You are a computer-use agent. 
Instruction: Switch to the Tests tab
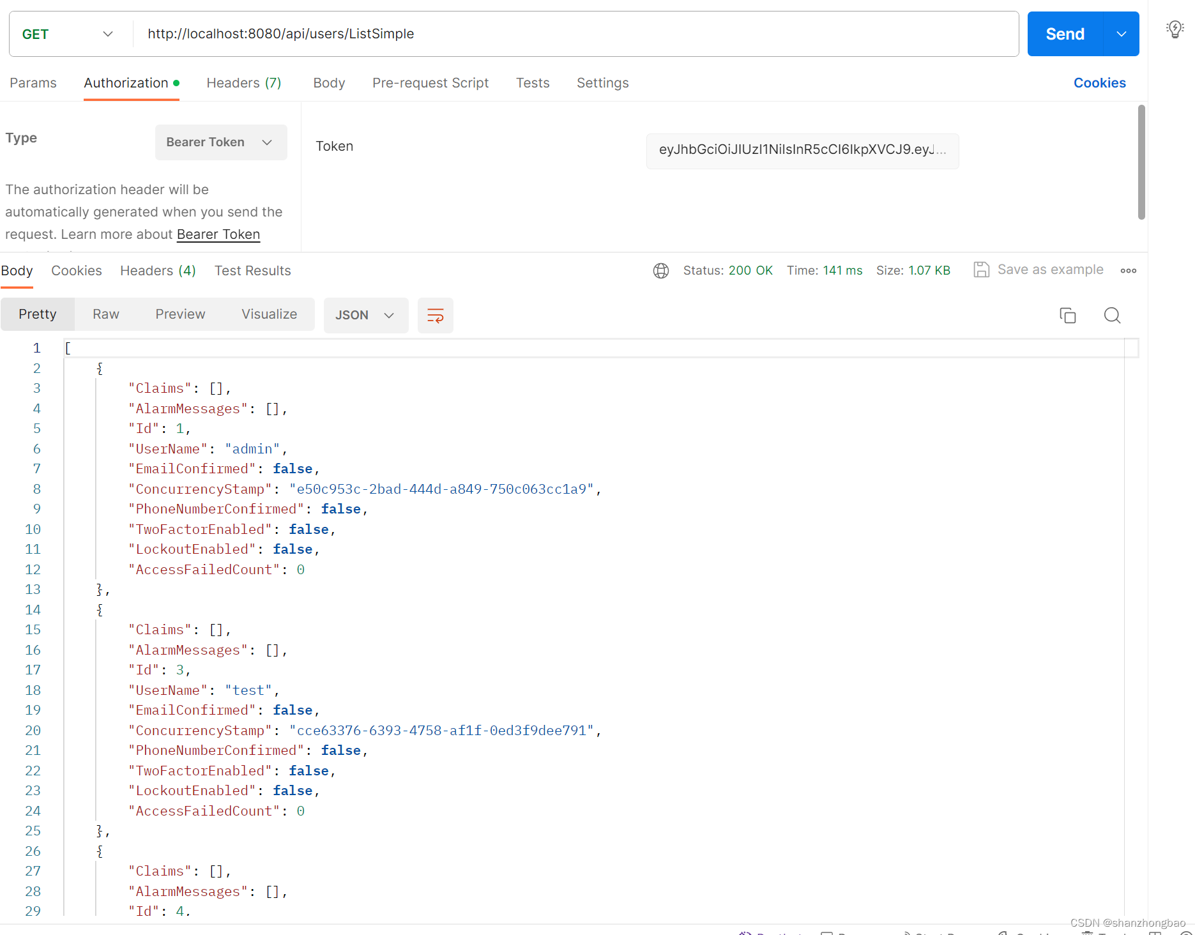point(532,82)
